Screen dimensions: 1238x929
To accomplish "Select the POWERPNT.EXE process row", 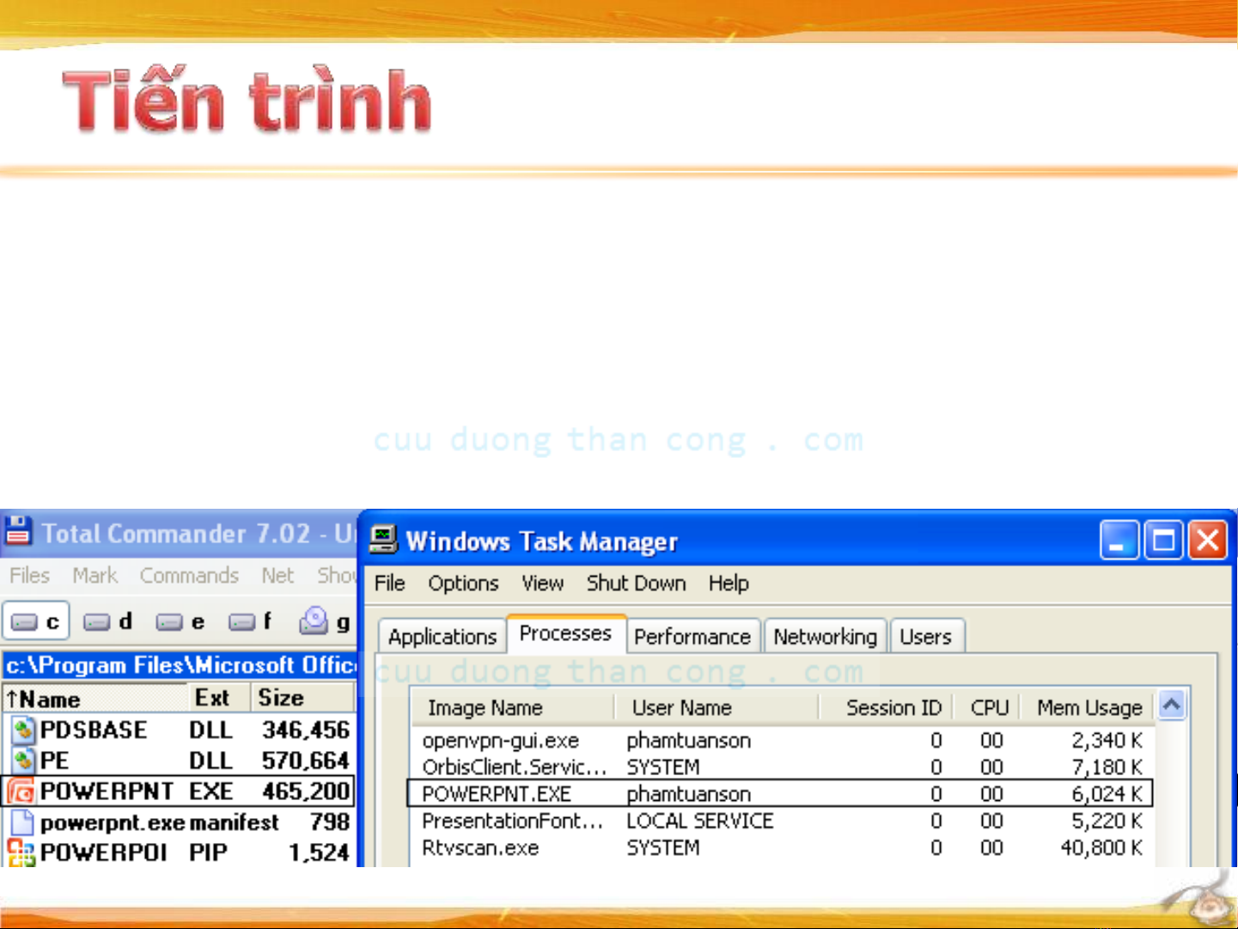I will [780, 793].
